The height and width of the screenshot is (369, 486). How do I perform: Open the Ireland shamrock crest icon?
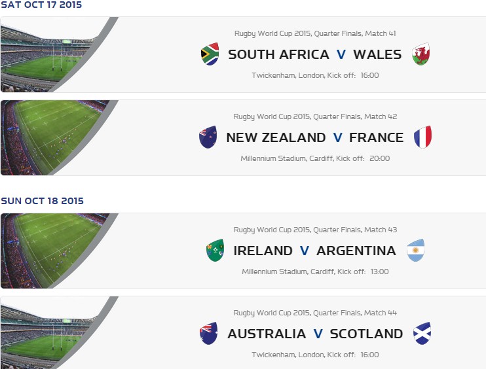(x=215, y=251)
